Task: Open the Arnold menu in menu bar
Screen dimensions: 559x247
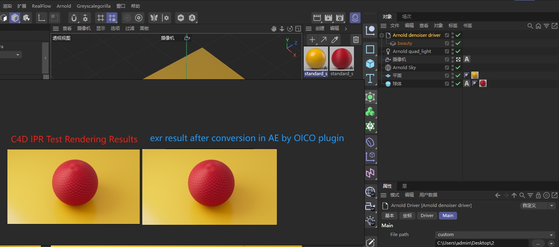Action: (x=64, y=6)
